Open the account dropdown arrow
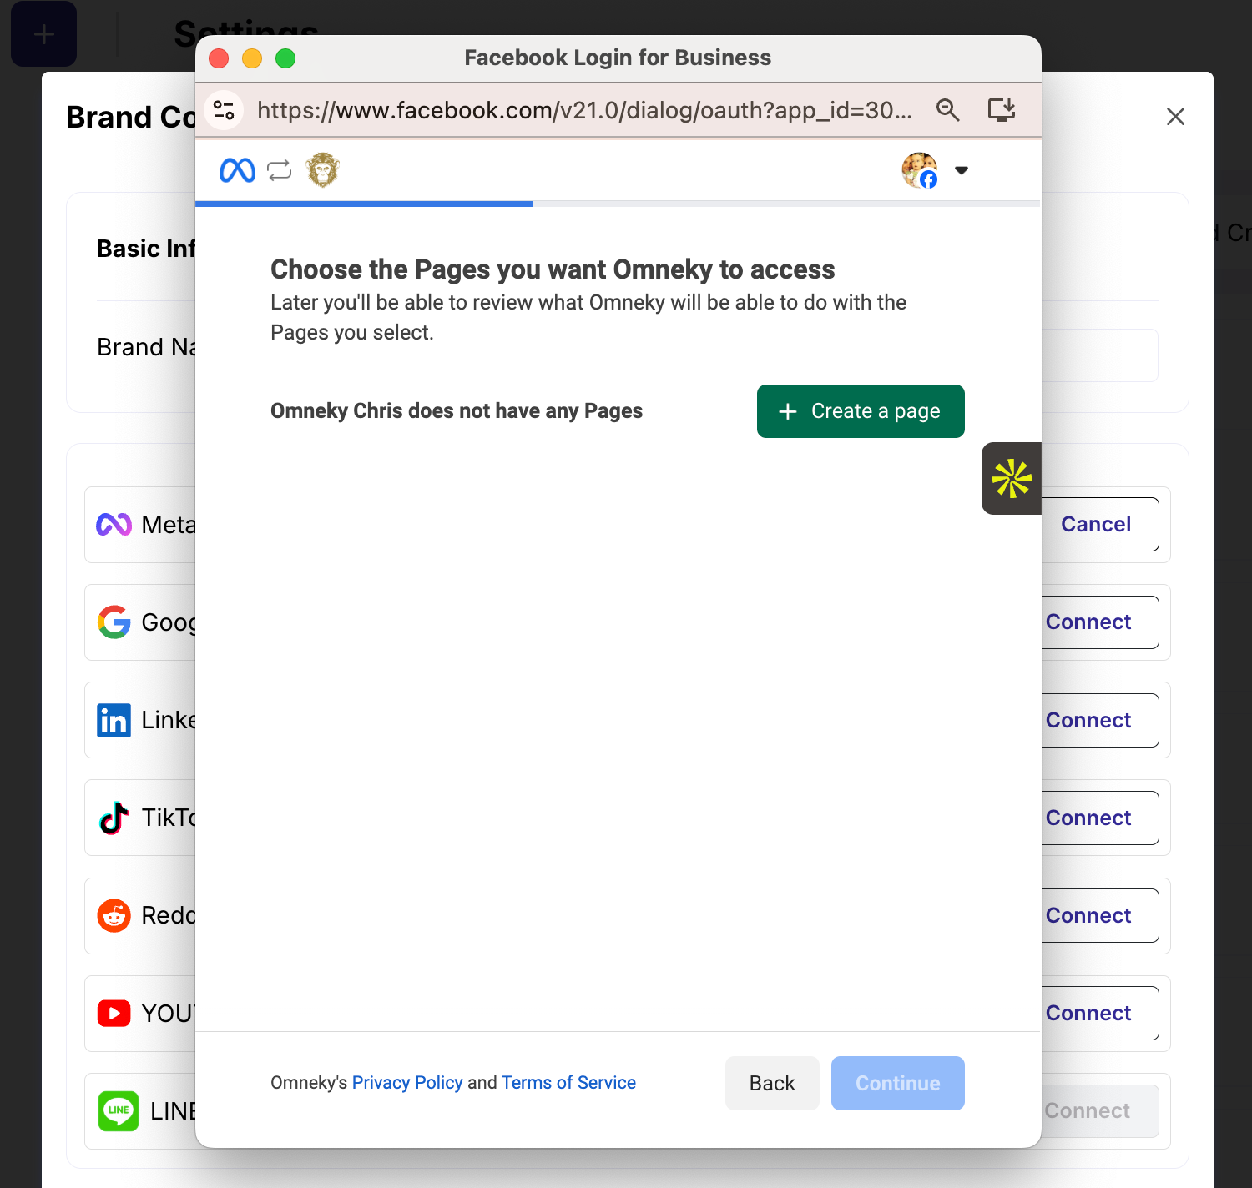Image resolution: width=1252 pixels, height=1188 pixels. coord(962,170)
